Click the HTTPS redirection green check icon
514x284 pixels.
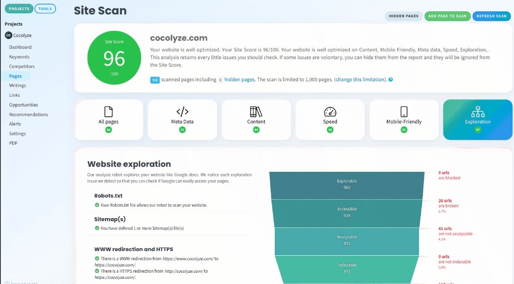tap(97, 271)
